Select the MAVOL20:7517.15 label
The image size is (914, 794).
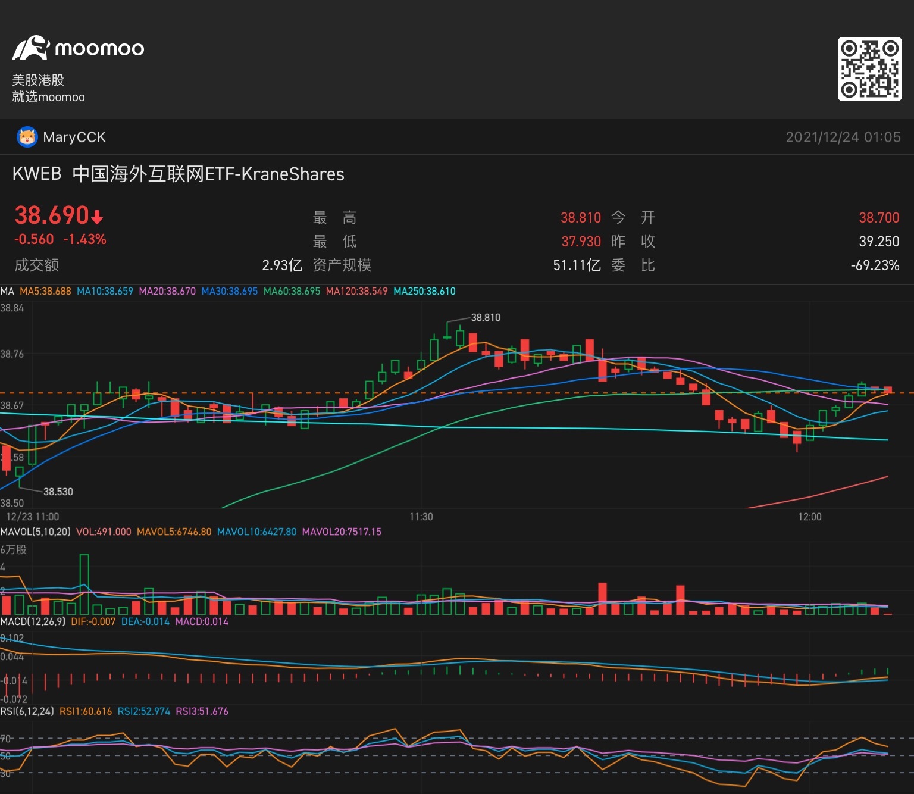click(342, 532)
